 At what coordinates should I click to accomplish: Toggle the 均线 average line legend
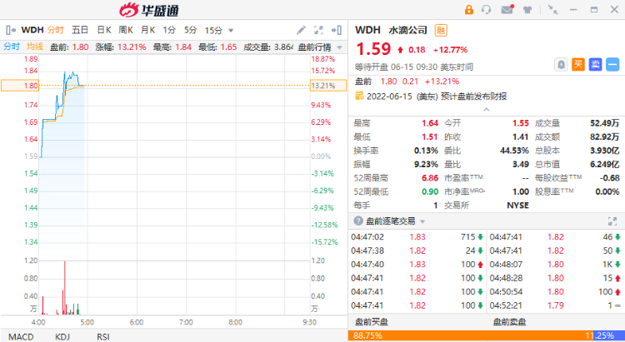pyautogui.click(x=35, y=47)
